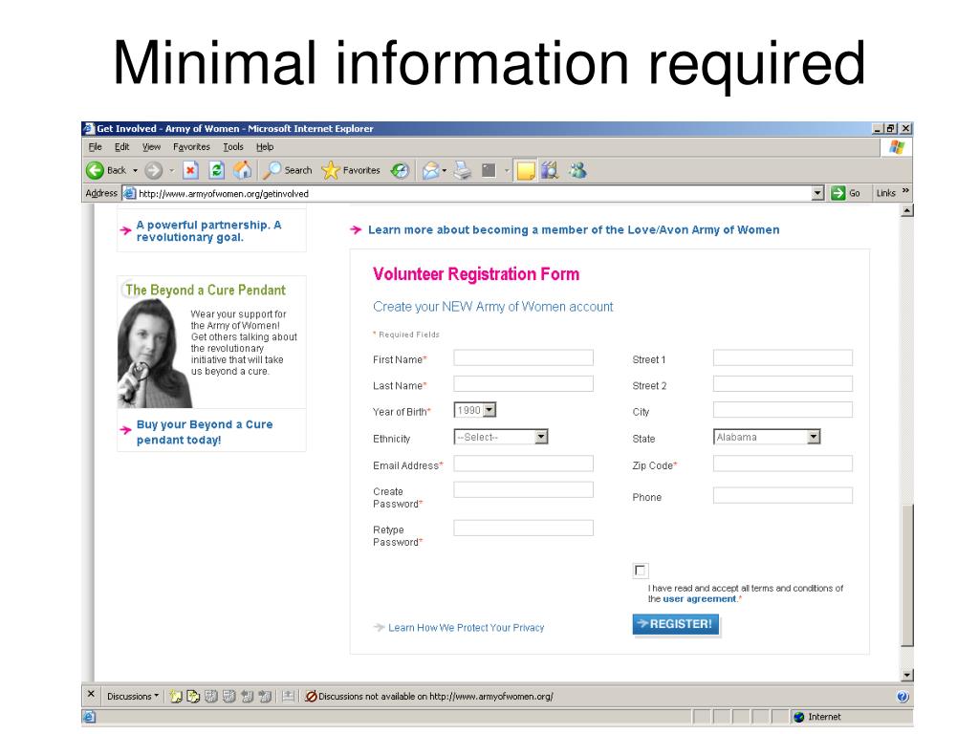Image resolution: width=979 pixels, height=734 pixels.
Task: Click the vertical scrollbar thumb
Action: coord(907,574)
